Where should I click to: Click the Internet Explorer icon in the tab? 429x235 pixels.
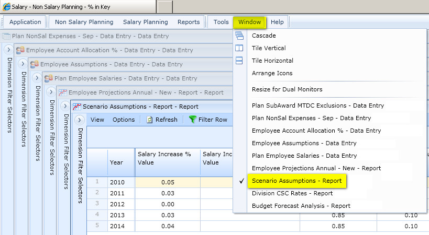coord(7,7)
